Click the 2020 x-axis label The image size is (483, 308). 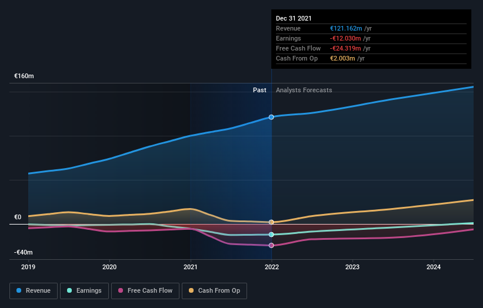109,267
